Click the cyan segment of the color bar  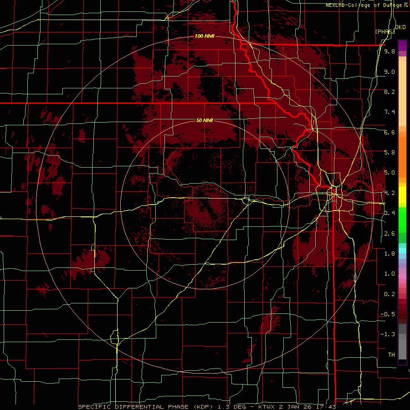402,251
